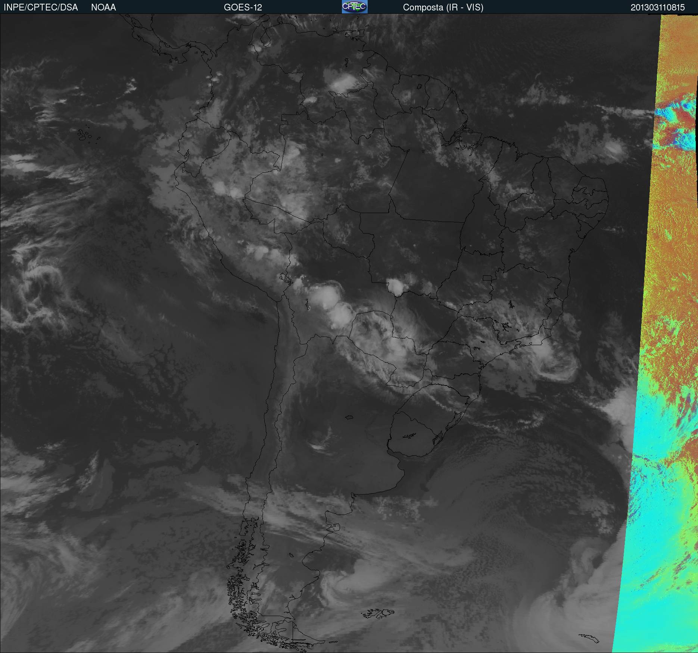
Task: Click the Composta (IR - VIS) title
Action: click(443, 7)
